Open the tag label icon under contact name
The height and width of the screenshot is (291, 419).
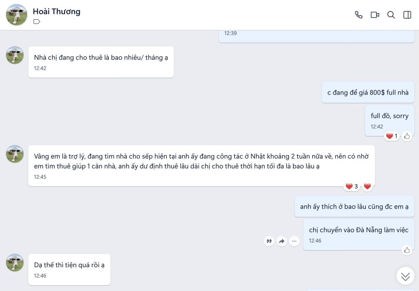pyautogui.click(x=36, y=22)
